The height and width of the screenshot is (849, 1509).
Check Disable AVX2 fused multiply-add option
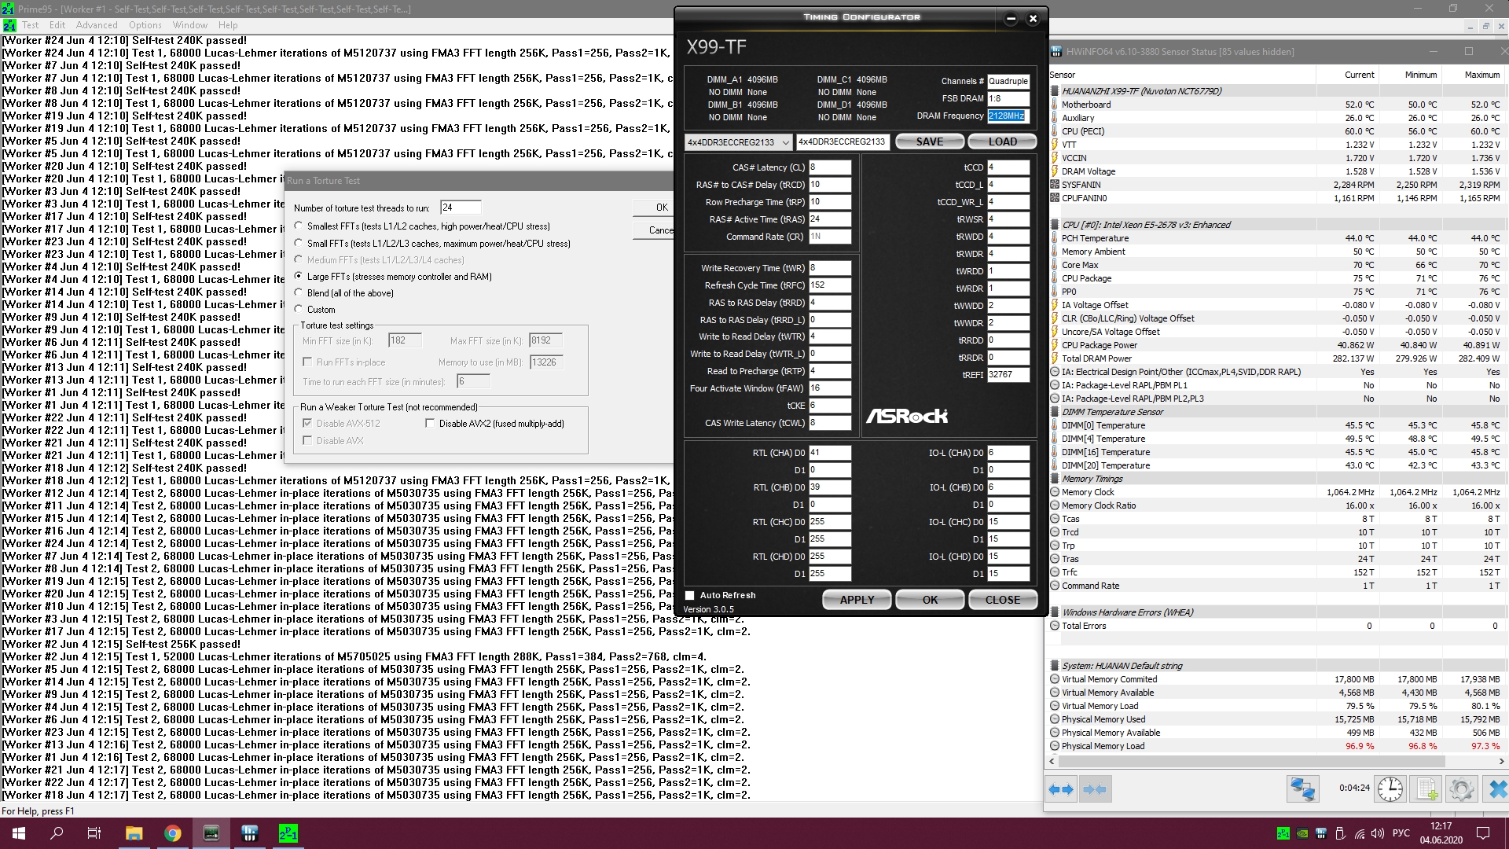click(x=430, y=424)
